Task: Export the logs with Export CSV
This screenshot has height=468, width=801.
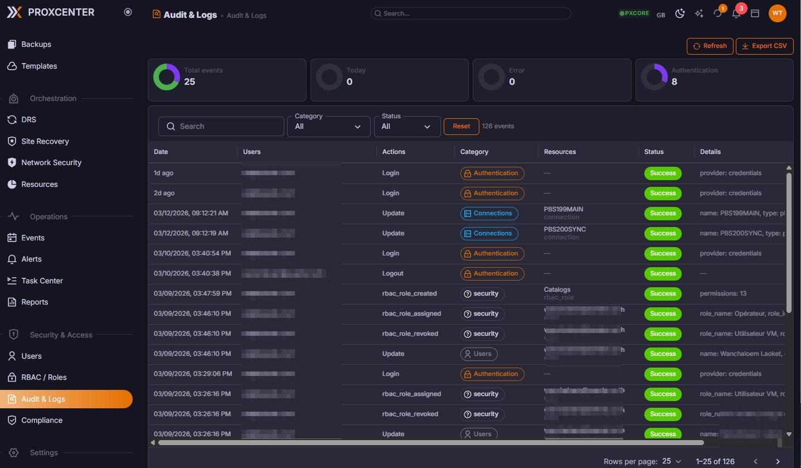Action: tap(764, 46)
